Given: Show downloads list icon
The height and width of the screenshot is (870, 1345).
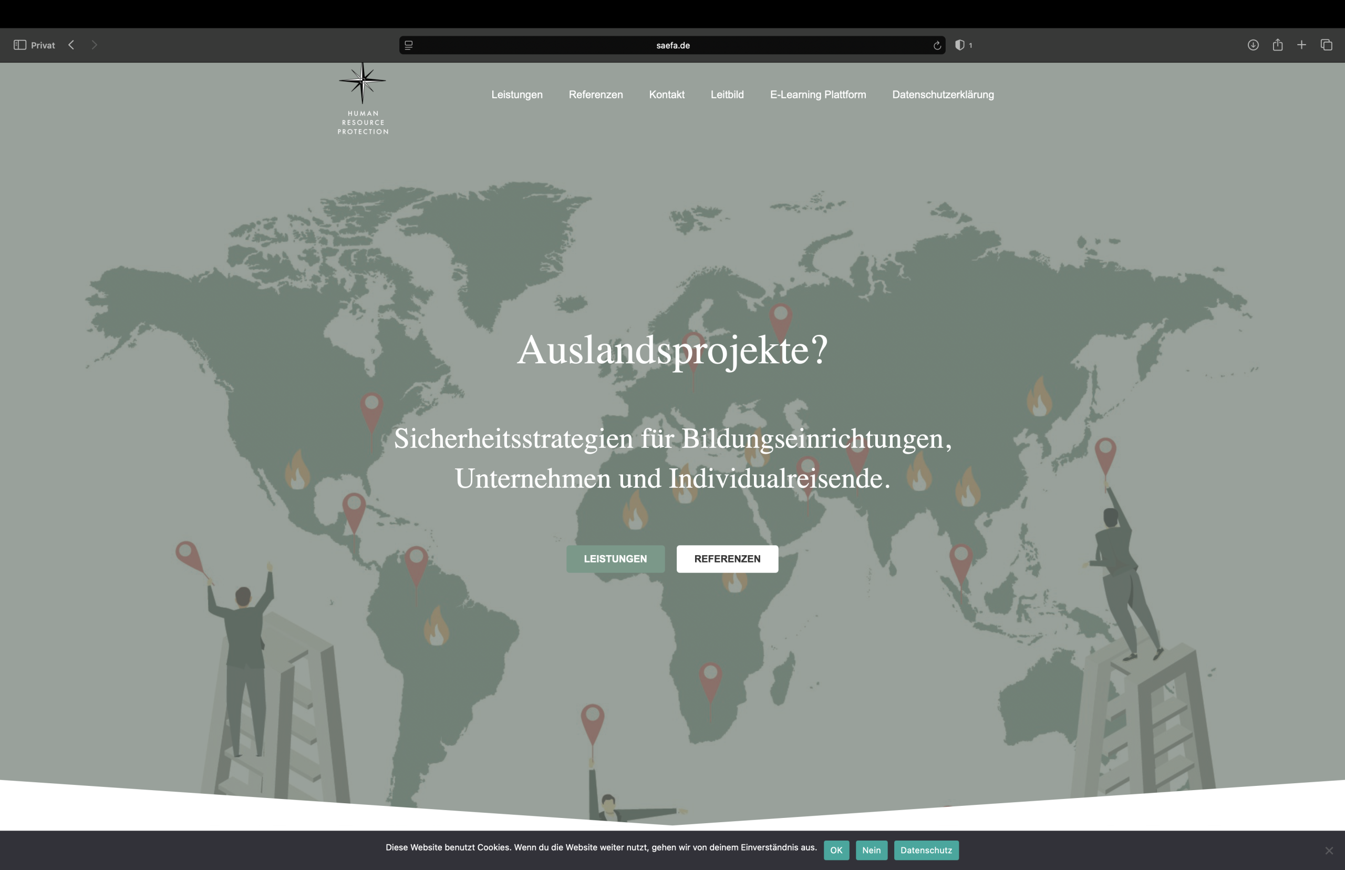Looking at the screenshot, I should pos(1253,45).
